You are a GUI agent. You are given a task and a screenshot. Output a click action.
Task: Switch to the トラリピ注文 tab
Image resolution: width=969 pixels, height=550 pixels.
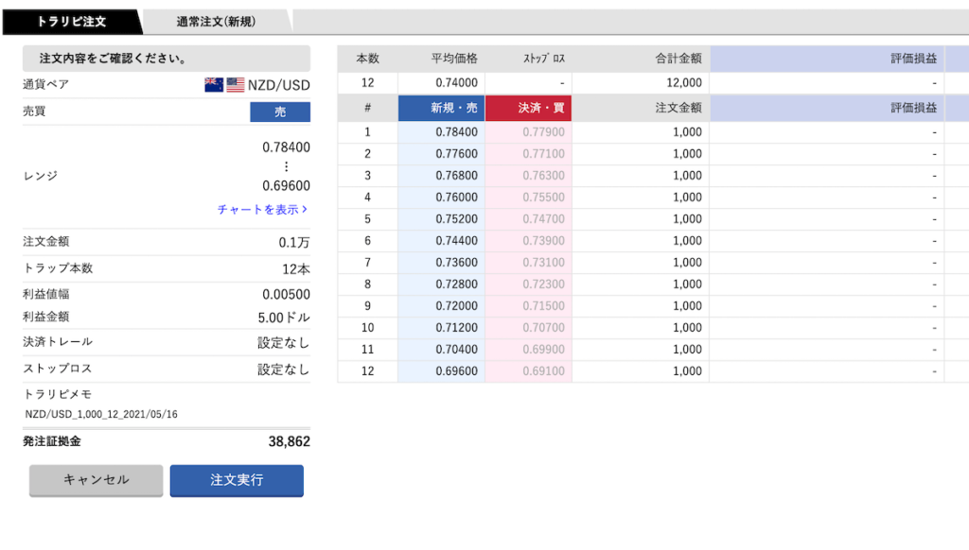click(x=72, y=22)
